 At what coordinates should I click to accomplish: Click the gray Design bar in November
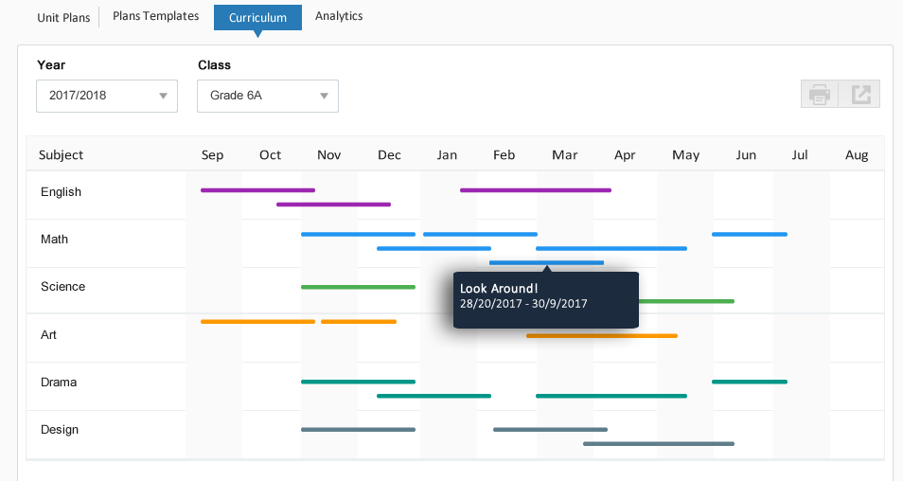click(358, 430)
